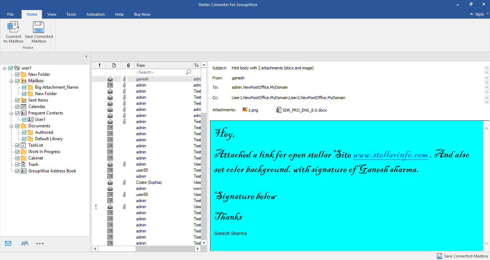Image resolution: width=490 pixels, height=260 pixels.
Task: Click the Connect to Mailbox icon
Action: point(14,28)
